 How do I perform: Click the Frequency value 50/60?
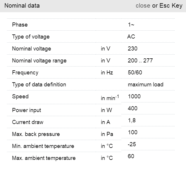pyautogui.click(x=135, y=73)
